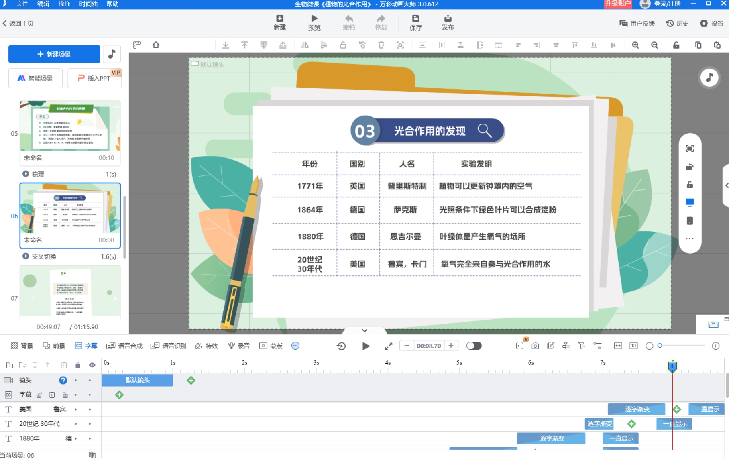Toggle the lock icon in right floating panel
This screenshot has height=458, width=729.
[x=690, y=185]
